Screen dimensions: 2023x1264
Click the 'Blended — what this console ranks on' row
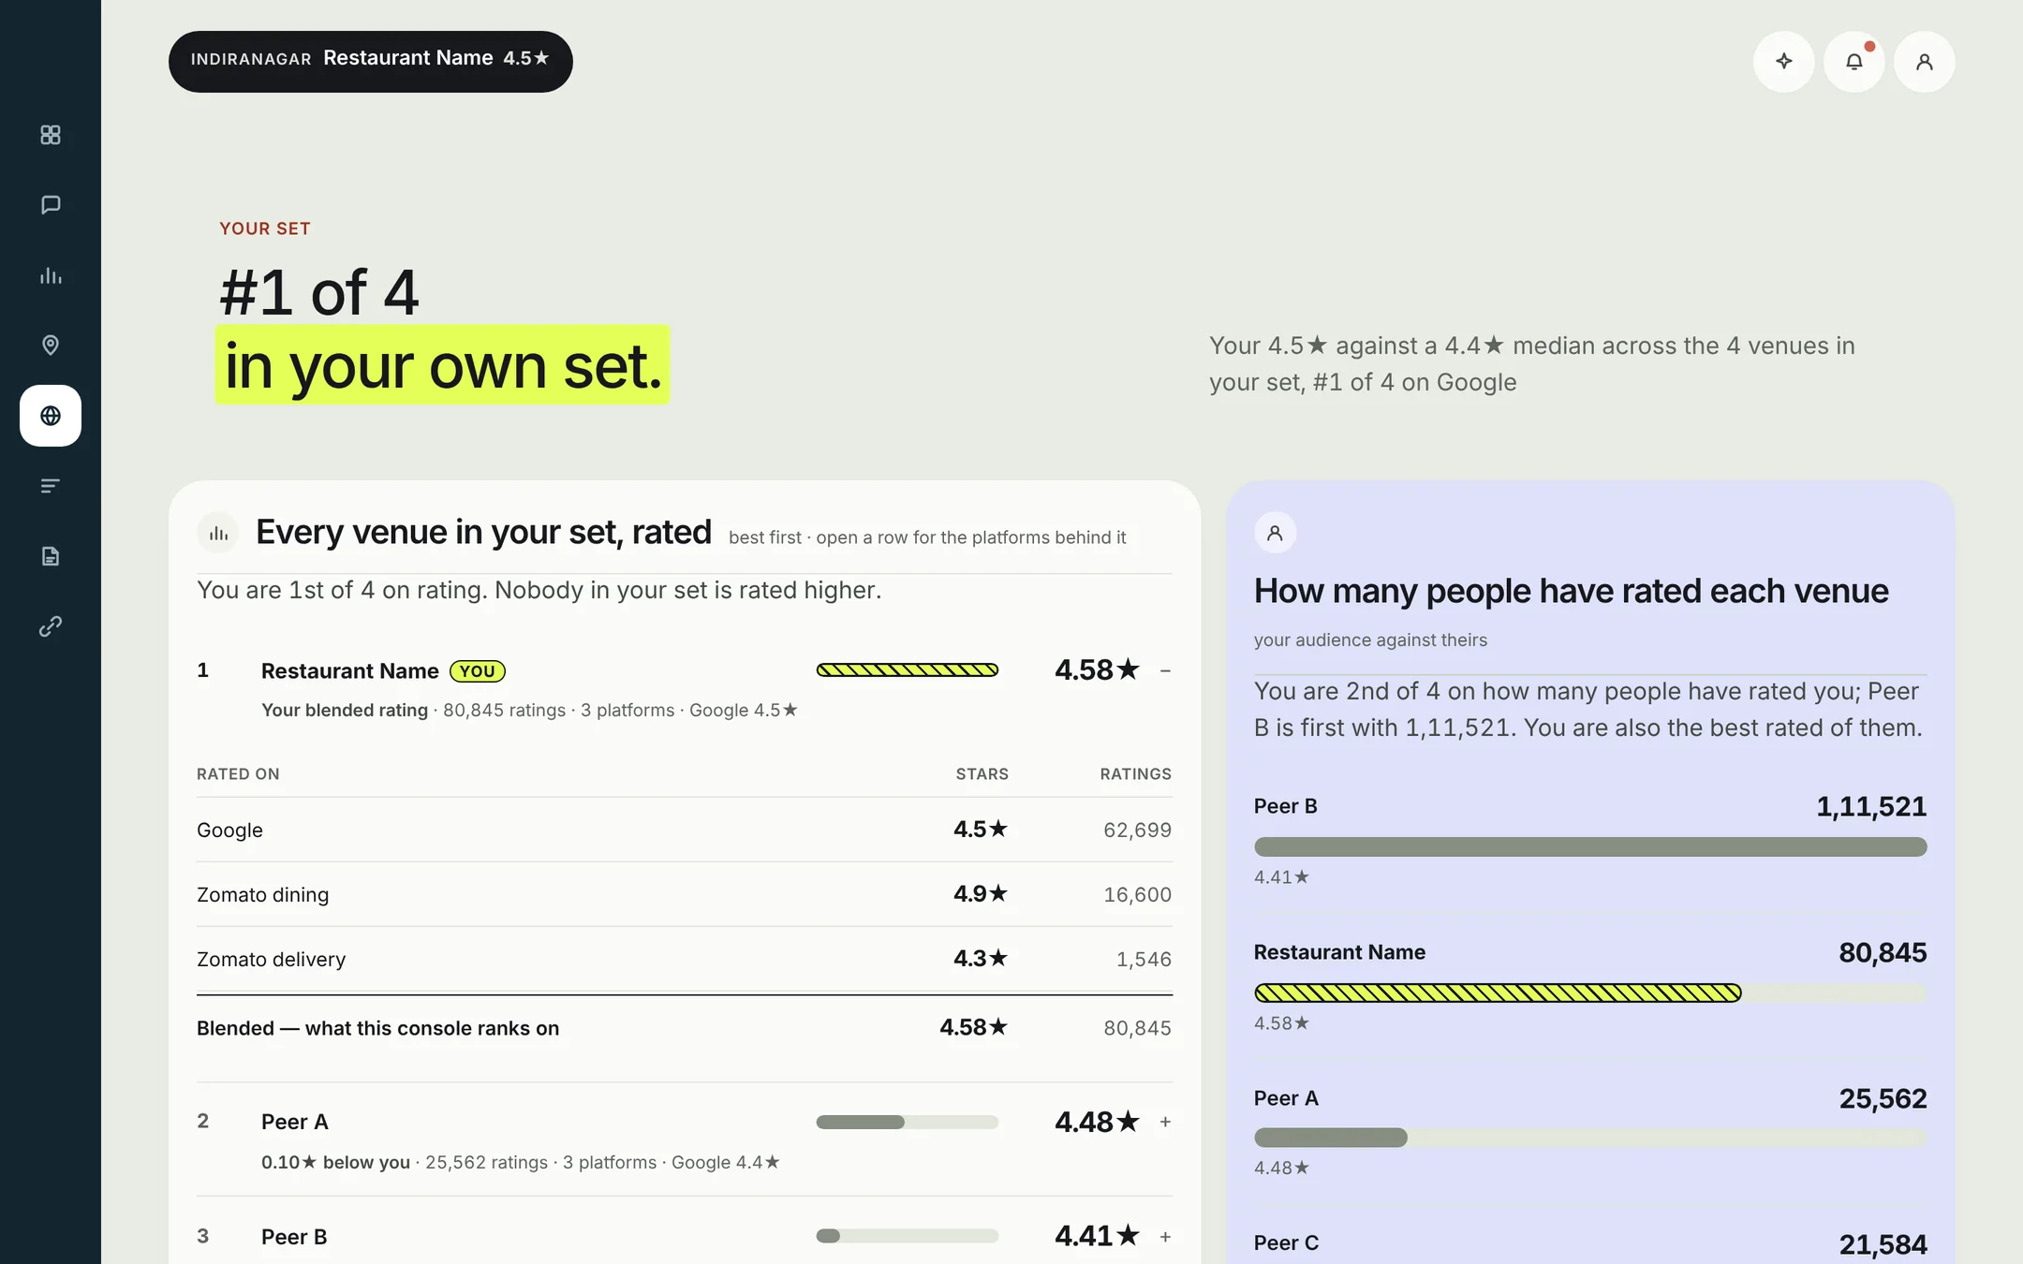point(684,1028)
